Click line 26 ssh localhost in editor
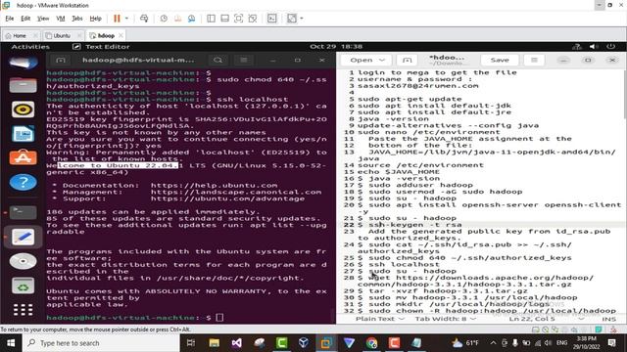627x352 pixels. [x=404, y=264]
